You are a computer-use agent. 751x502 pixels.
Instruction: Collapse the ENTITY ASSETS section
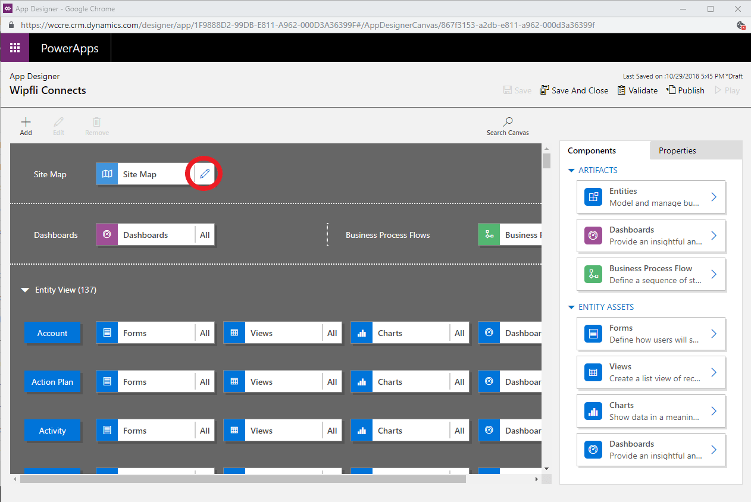pos(572,308)
